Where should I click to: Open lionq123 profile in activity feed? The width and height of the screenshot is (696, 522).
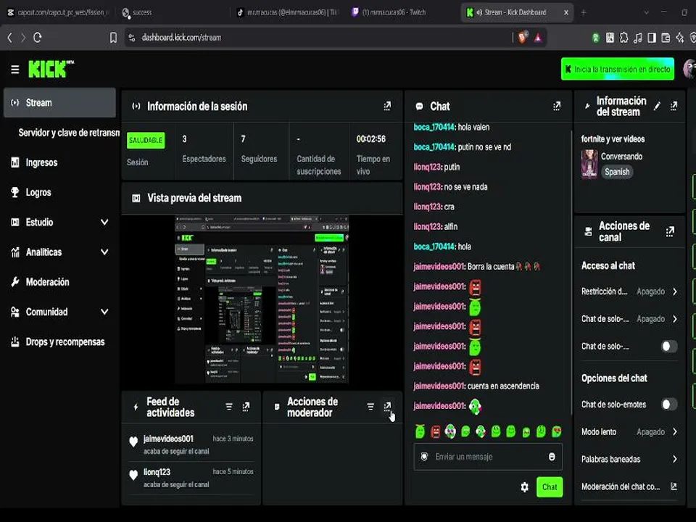pos(157,472)
